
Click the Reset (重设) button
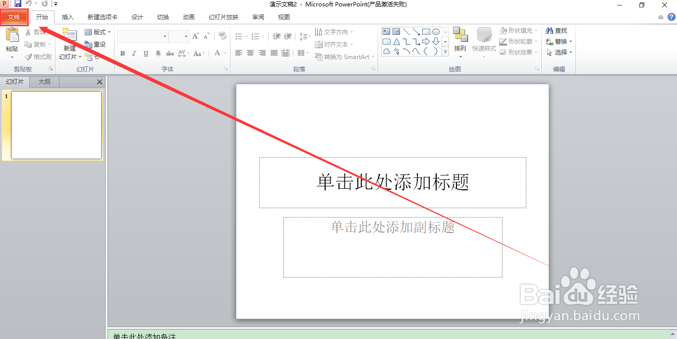(95, 44)
